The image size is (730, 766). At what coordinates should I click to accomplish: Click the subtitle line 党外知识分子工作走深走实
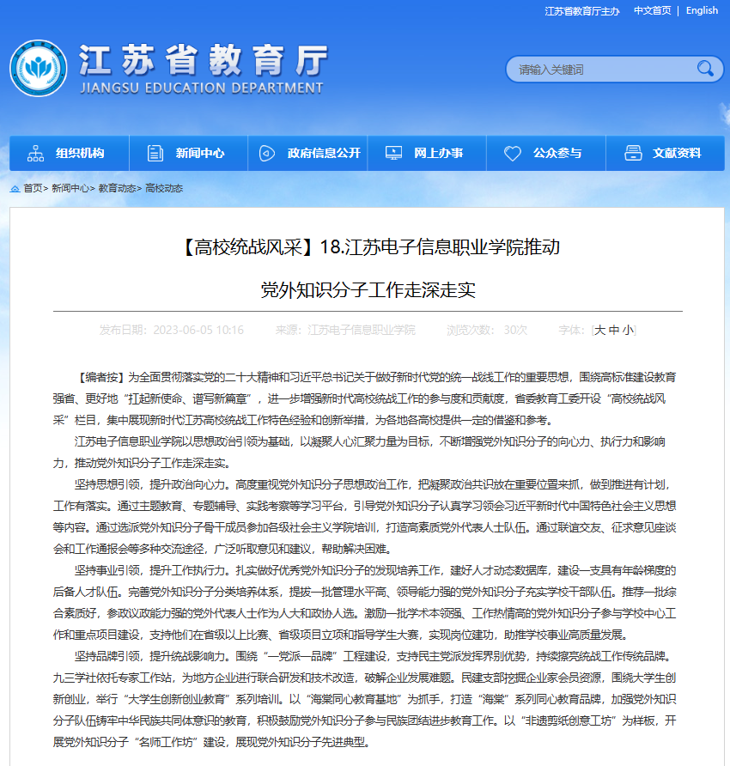(368, 290)
